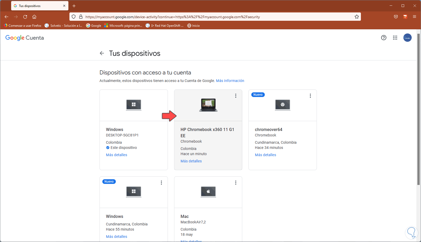Screen dimensions: 421x242
Task: Open Google help question mark icon
Action: pos(384,38)
